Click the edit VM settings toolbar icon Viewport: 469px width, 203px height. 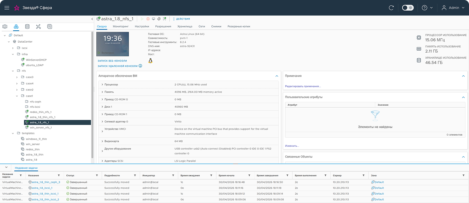tap(159, 19)
